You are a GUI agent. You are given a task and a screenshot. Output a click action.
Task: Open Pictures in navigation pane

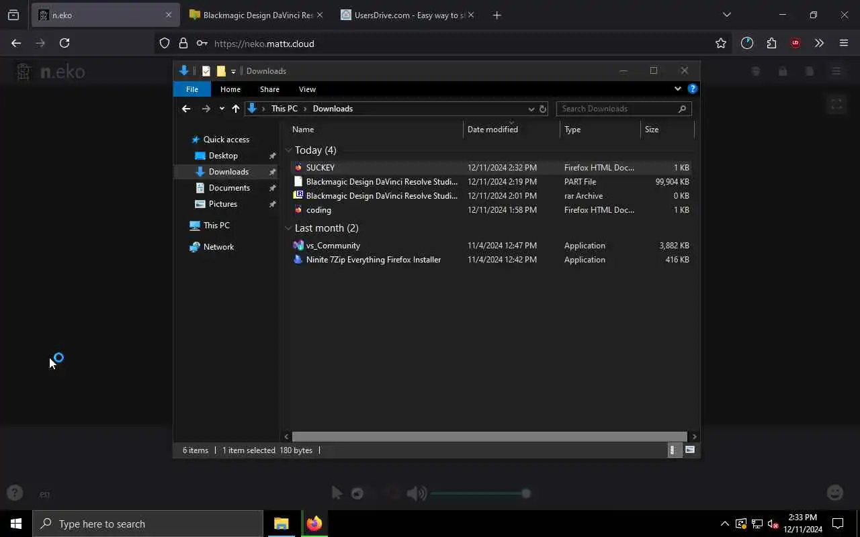pyautogui.click(x=222, y=204)
